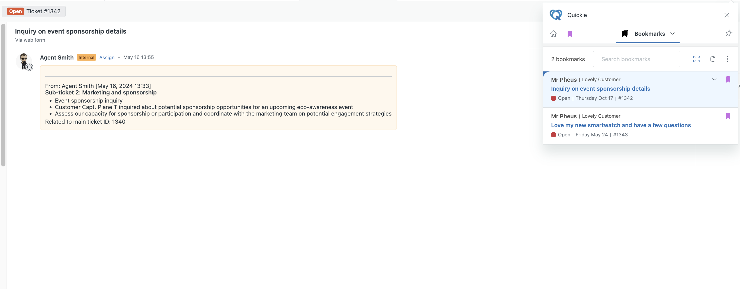
Task: Expand the ticket #1342 bookmark chevron
Action: [714, 79]
